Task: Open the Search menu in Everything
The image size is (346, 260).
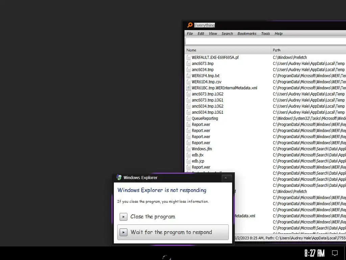Action: tap(227, 34)
